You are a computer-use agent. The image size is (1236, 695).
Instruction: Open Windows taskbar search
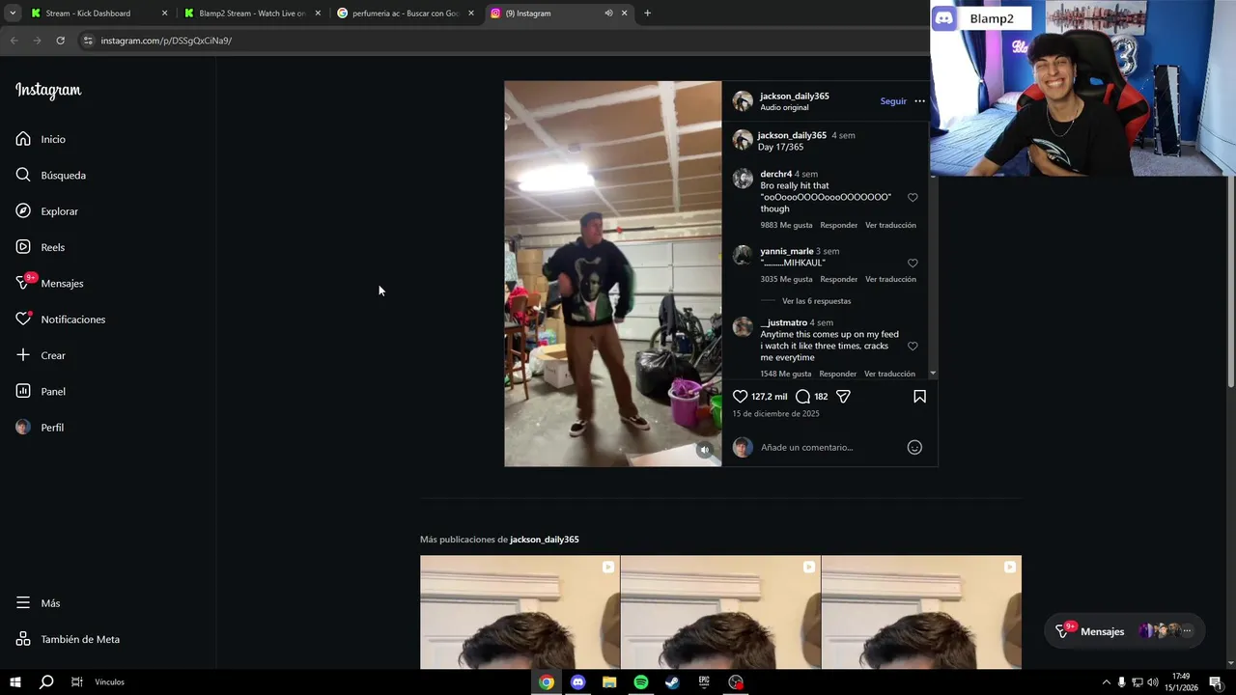tap(46, 682)
